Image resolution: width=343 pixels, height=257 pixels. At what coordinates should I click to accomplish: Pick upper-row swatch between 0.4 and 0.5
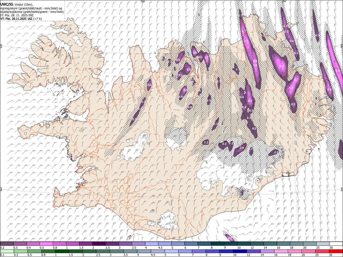point(33,244)
